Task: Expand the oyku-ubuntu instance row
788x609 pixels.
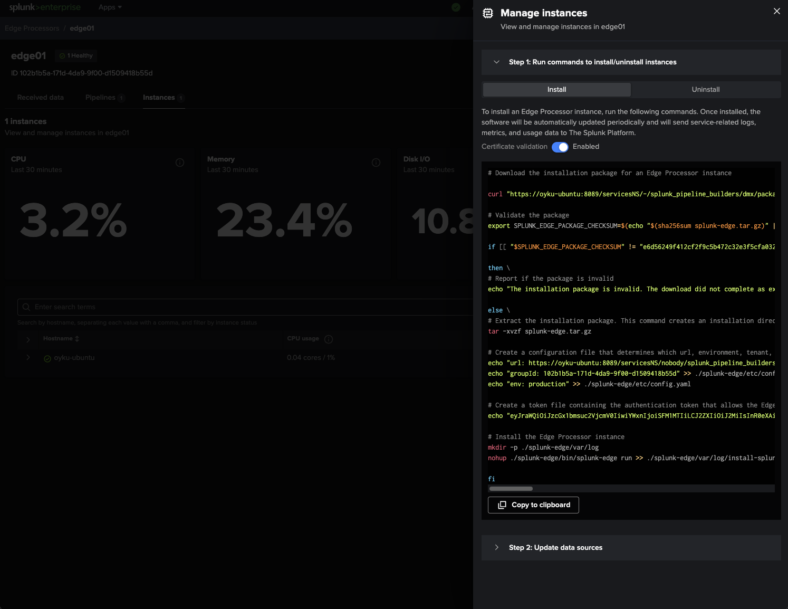Action: [28, 358]
